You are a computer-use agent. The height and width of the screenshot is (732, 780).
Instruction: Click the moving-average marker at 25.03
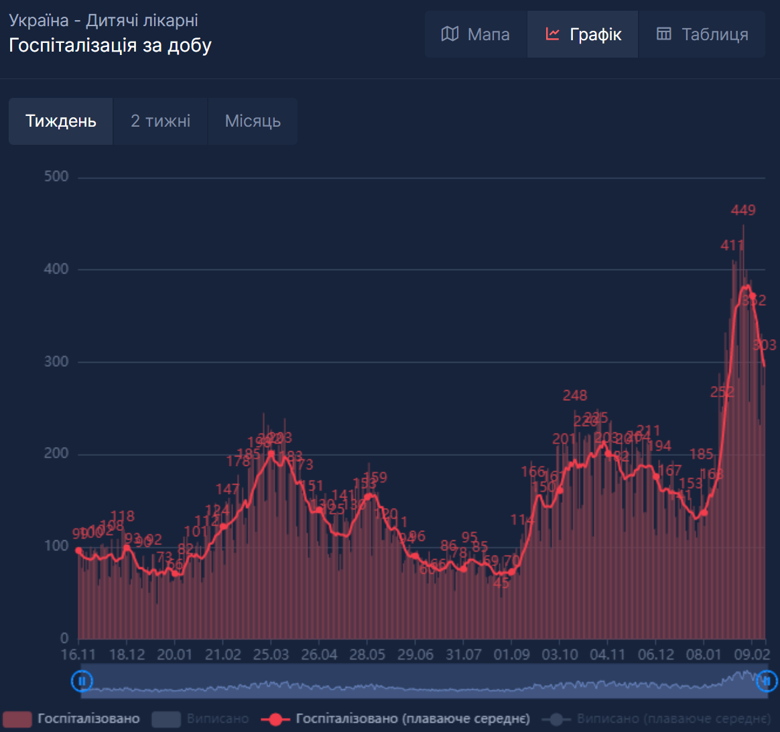point(271,454)
